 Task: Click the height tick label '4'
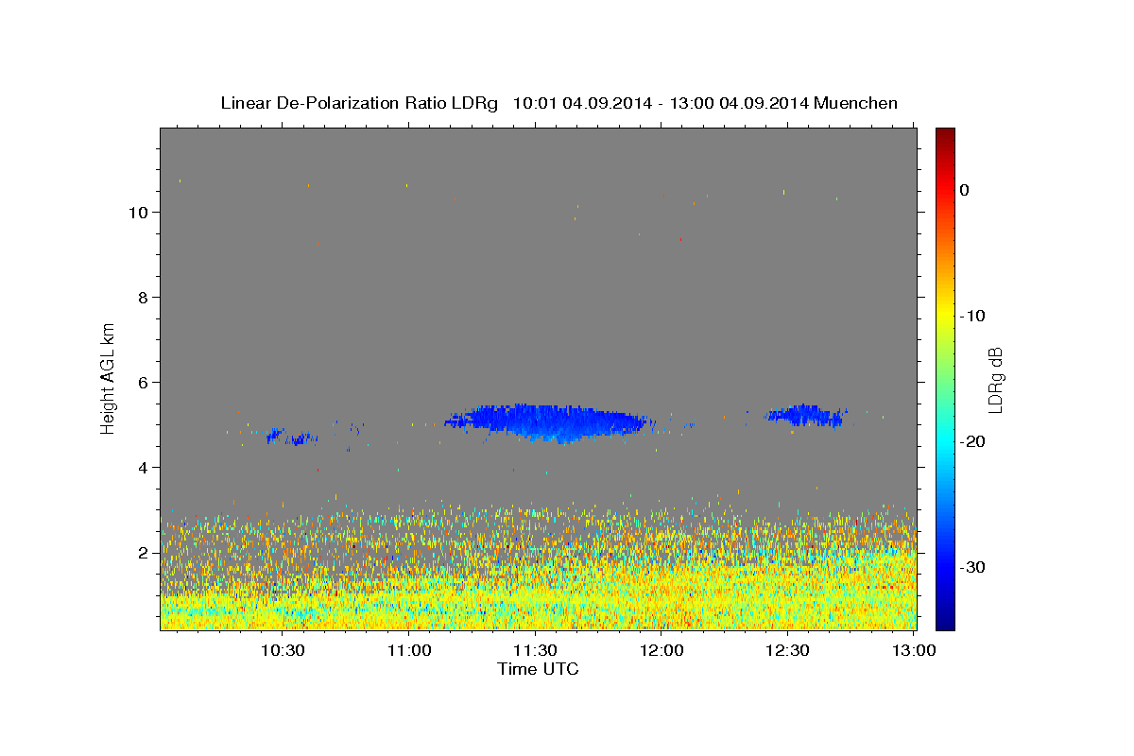click(x=144, y=467)
